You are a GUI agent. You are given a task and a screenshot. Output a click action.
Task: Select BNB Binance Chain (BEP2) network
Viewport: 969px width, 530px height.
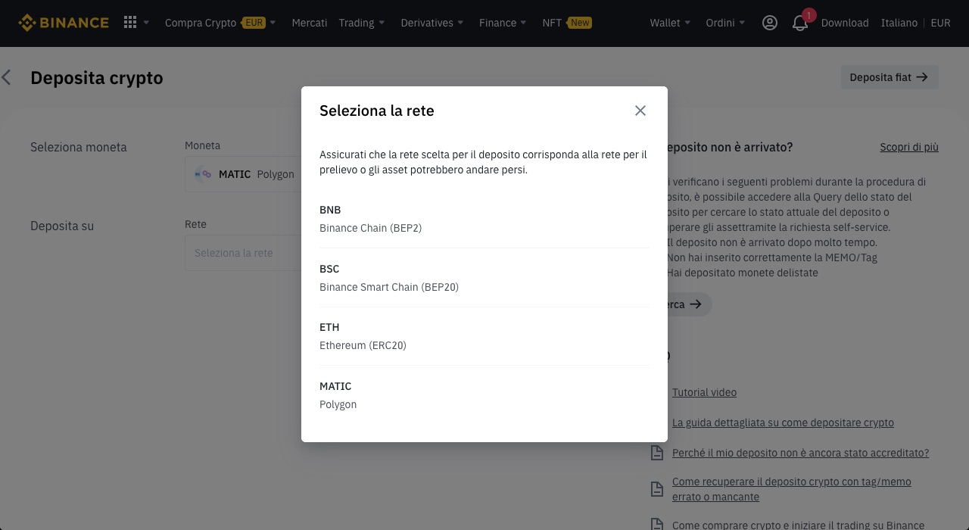coord(484,219)
